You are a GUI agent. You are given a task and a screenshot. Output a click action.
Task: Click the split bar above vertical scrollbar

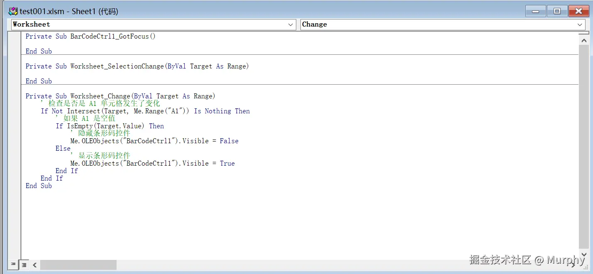point(583,33)
